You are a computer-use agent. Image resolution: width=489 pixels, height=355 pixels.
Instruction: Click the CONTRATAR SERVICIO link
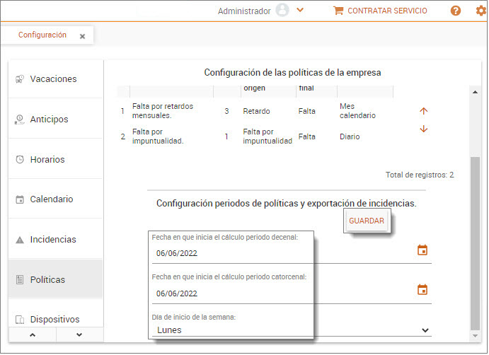387,11
